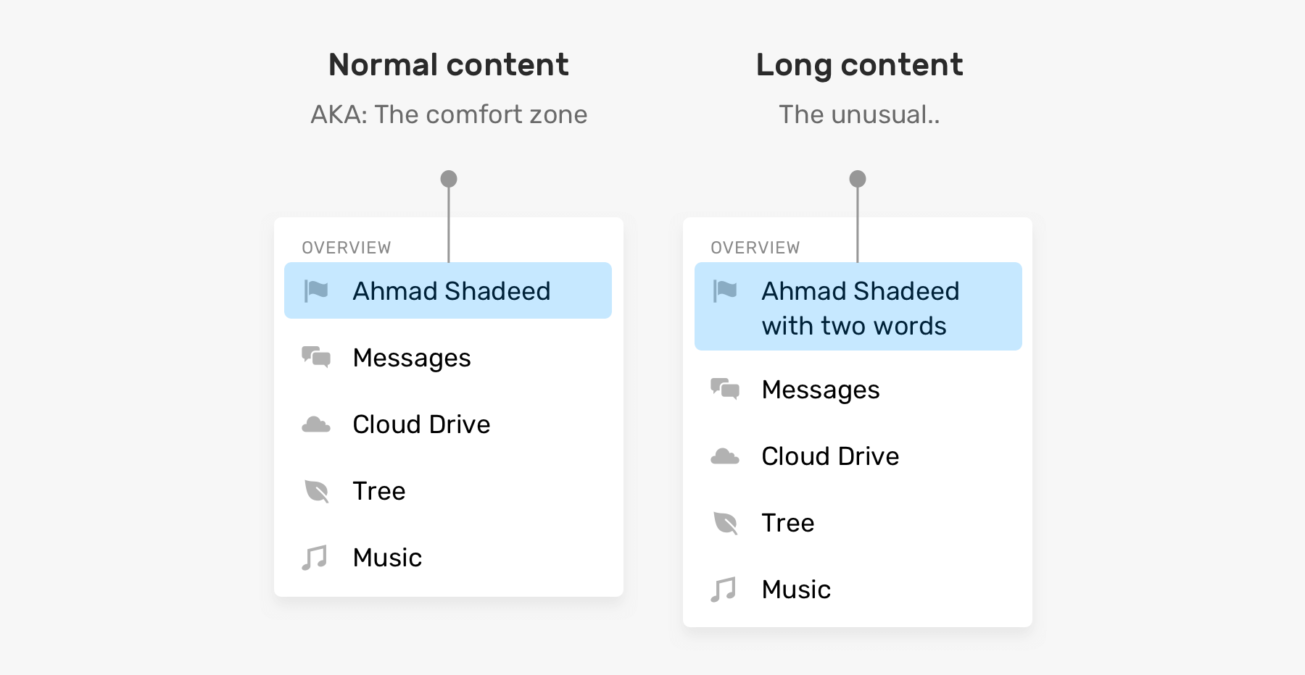1305x675 pixels.
Task: Click the cloud icon in the right sidebar
Action: pos(724,456)
